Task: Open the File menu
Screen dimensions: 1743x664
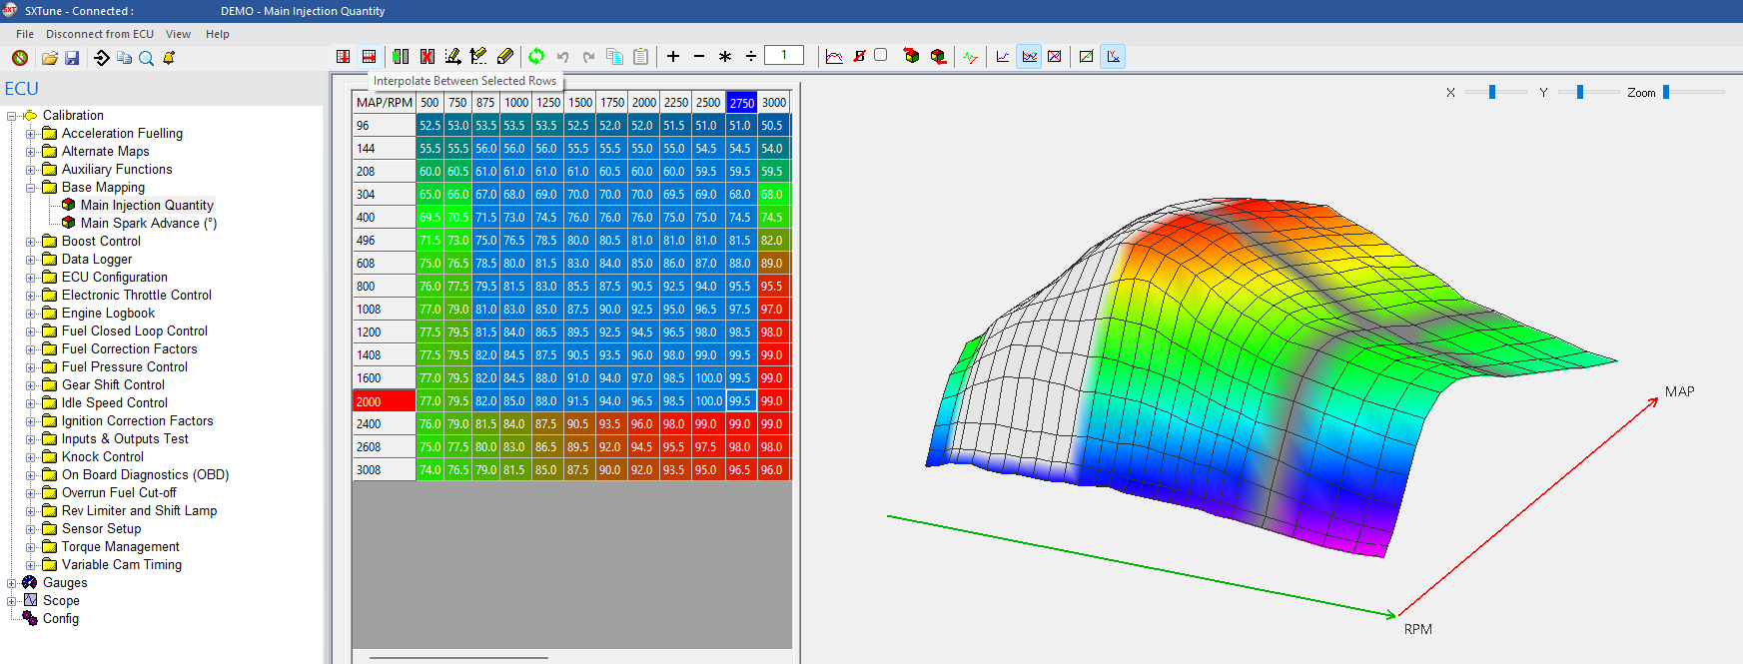Action: [25, 34]
